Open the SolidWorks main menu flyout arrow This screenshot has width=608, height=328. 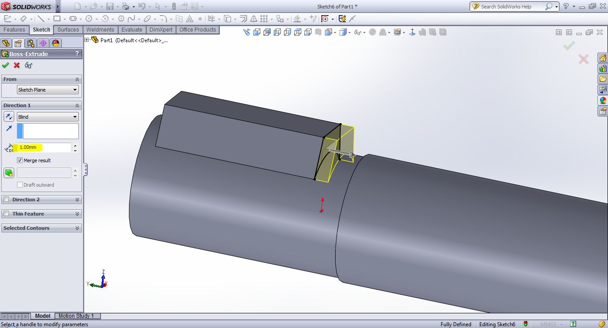(58, 6)
